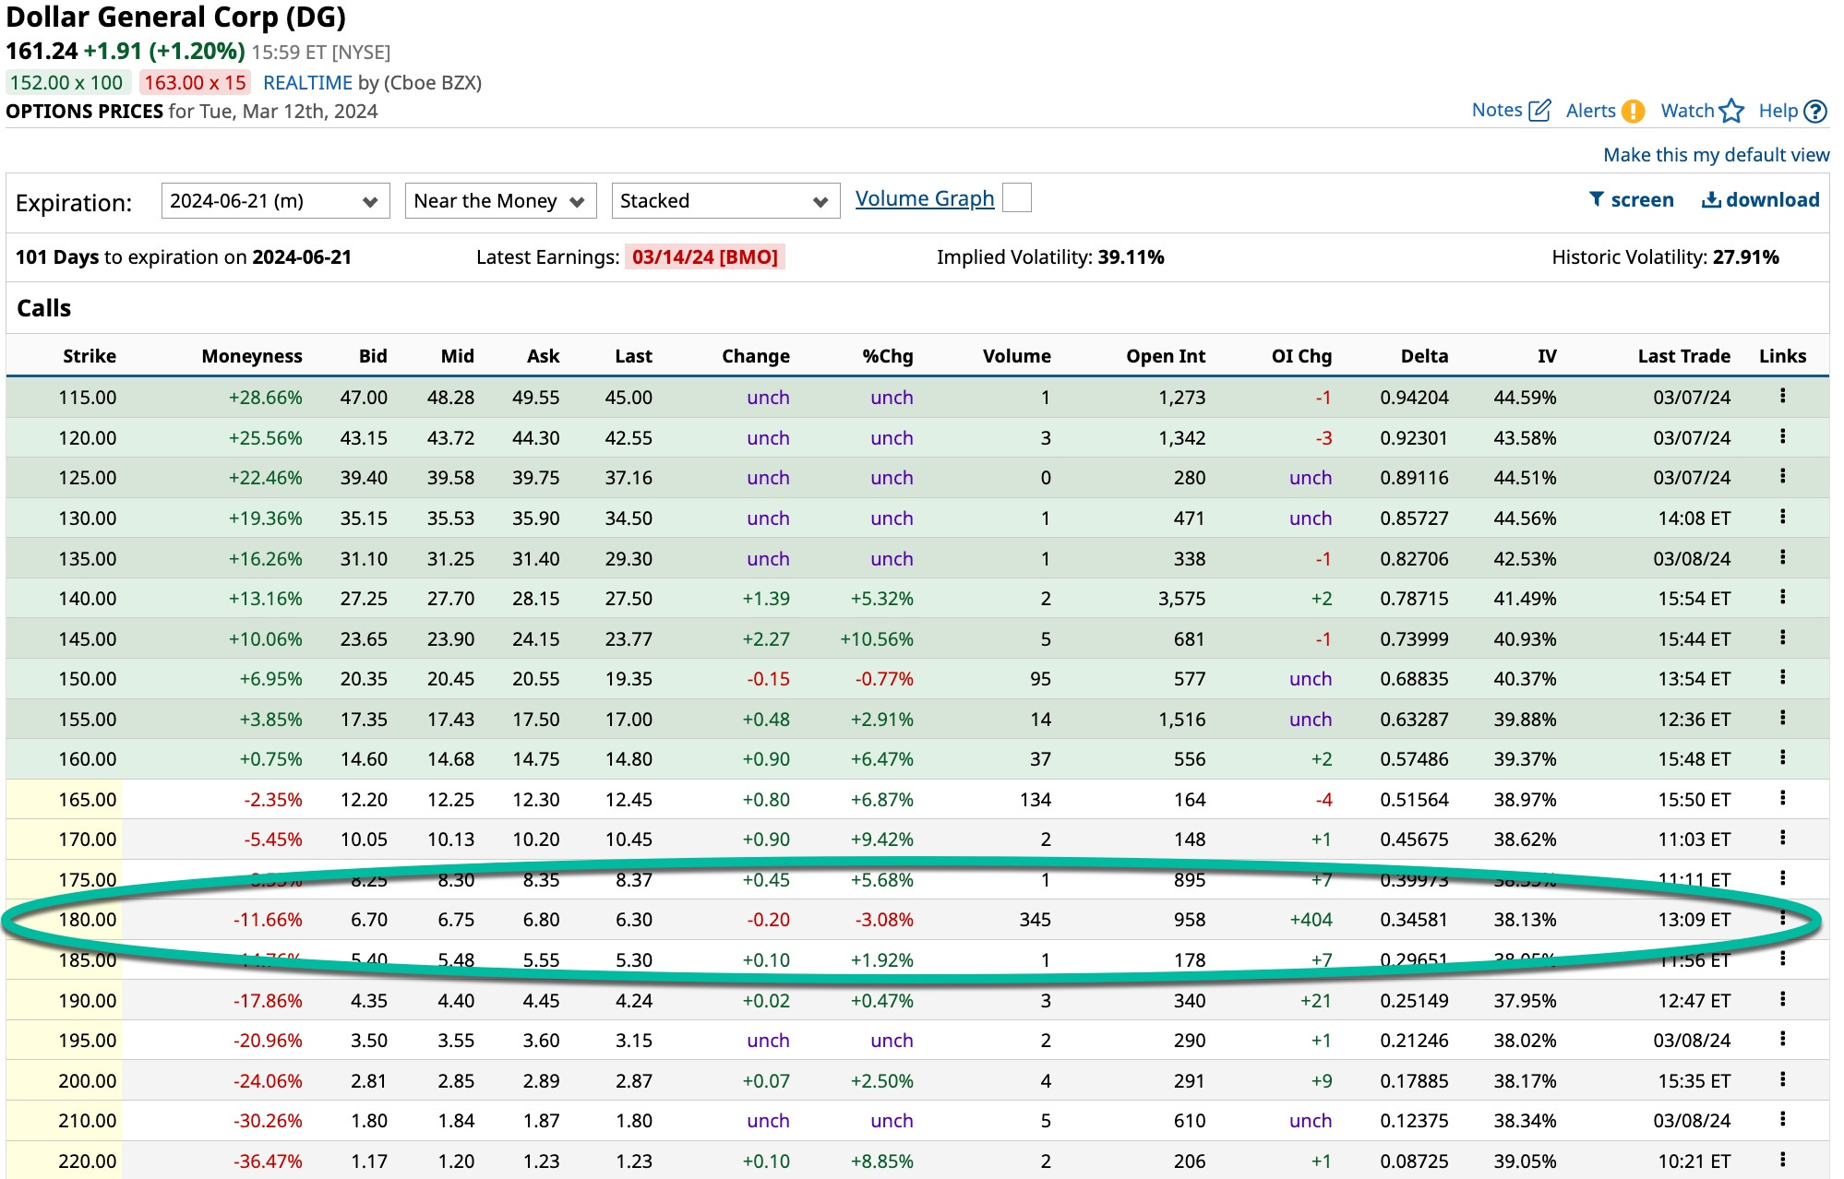Click the +404 OI change value
The width and height of the screenshot is (1844, 1179).
click(x=1311, y=920)
